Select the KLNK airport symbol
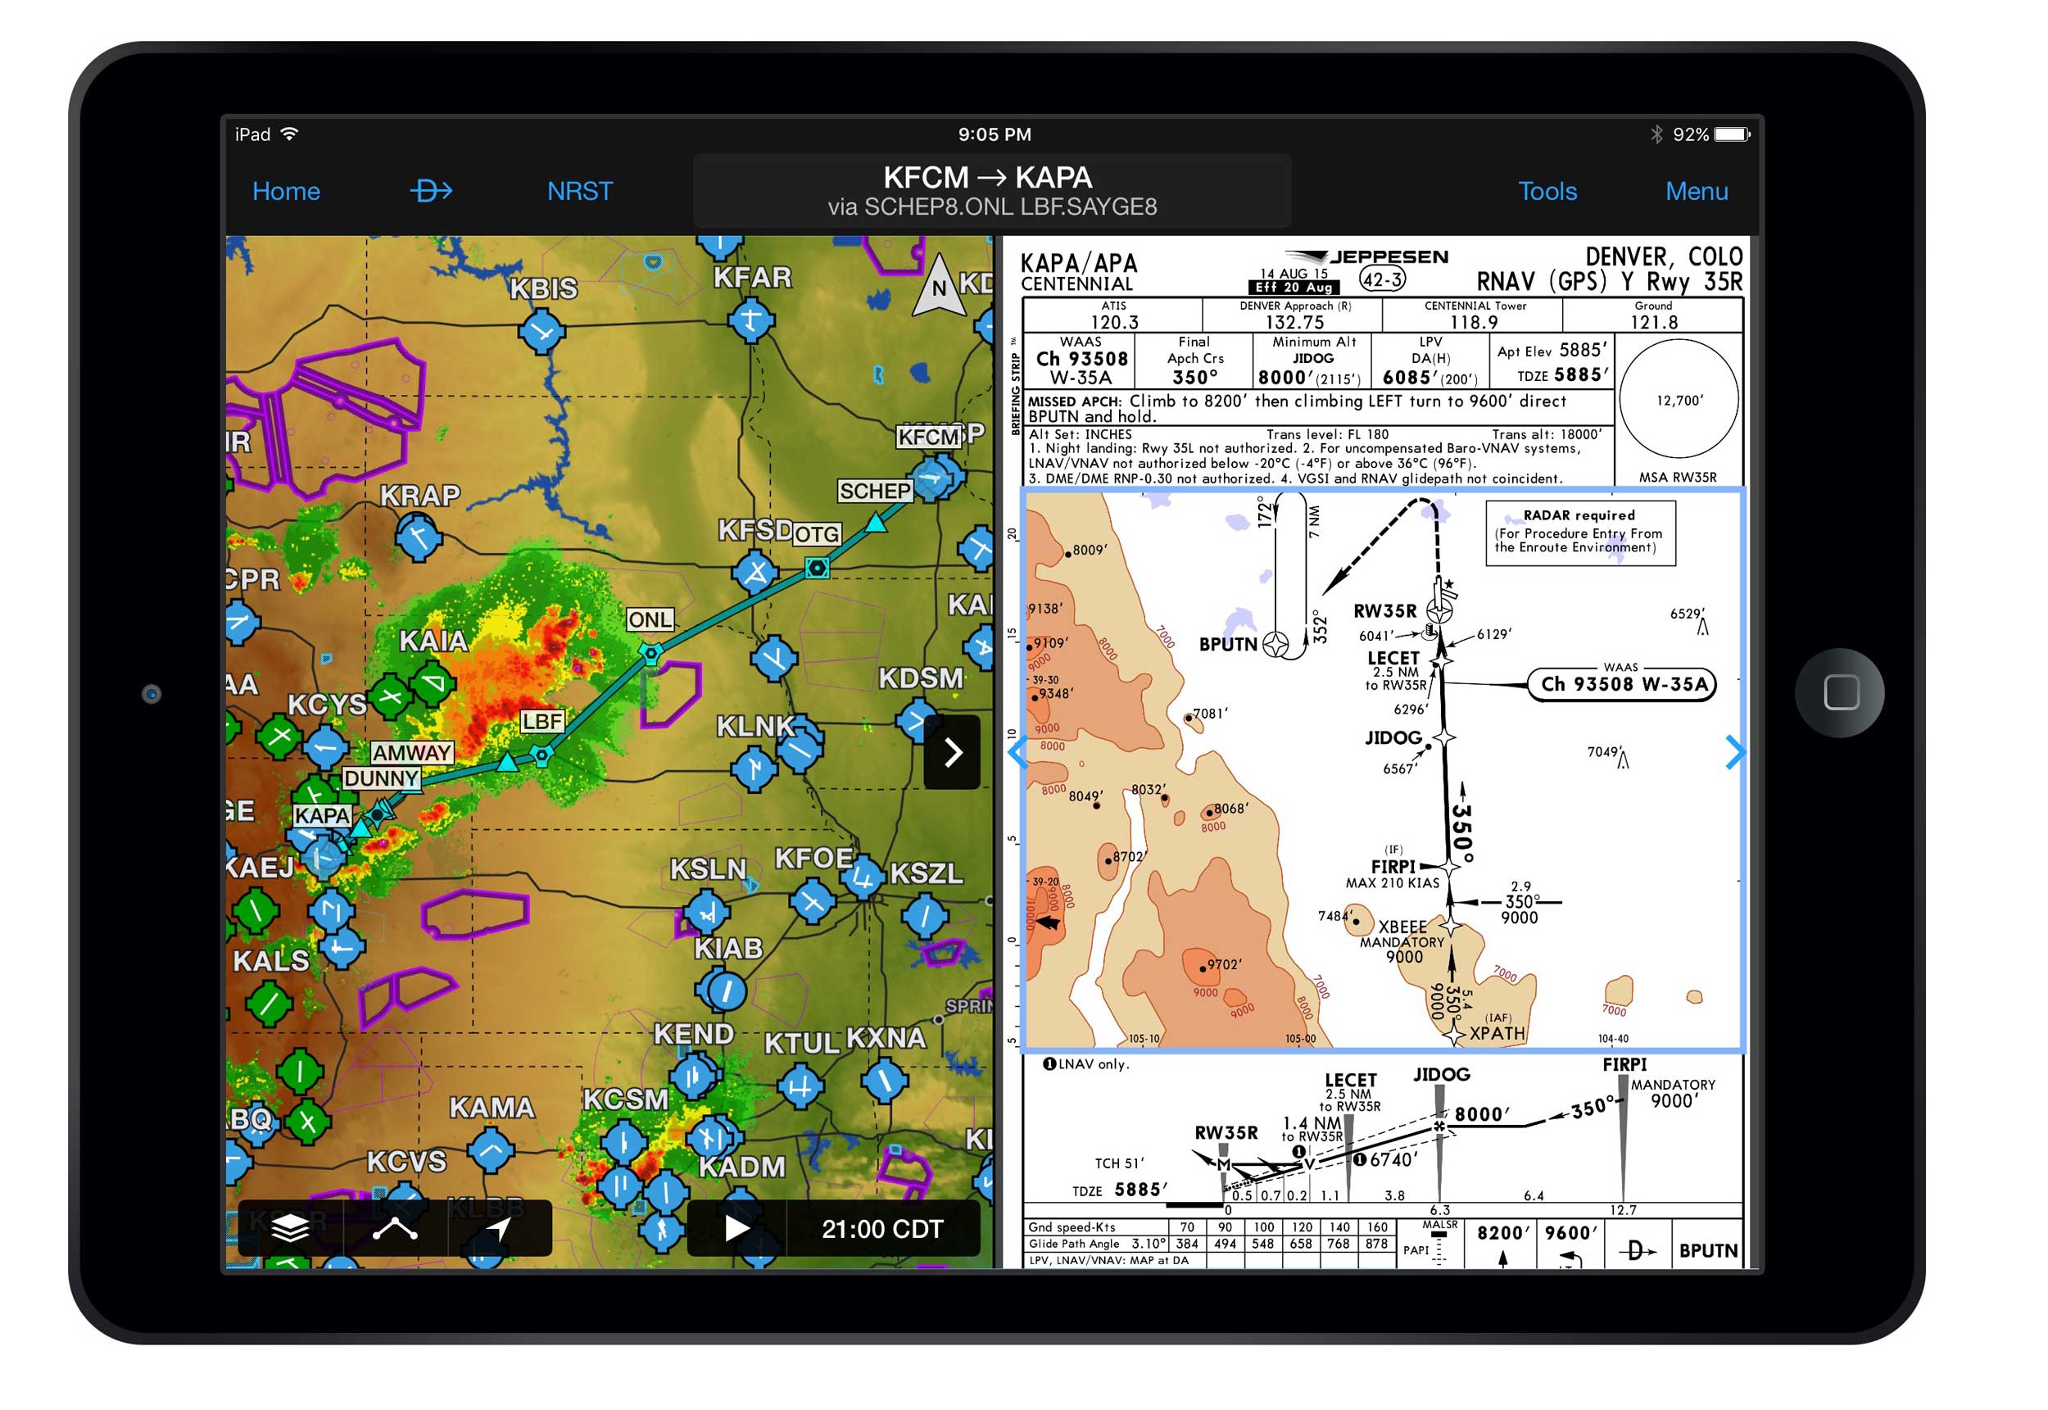This screenshot has height=1410, width=2048. (800, 750)
